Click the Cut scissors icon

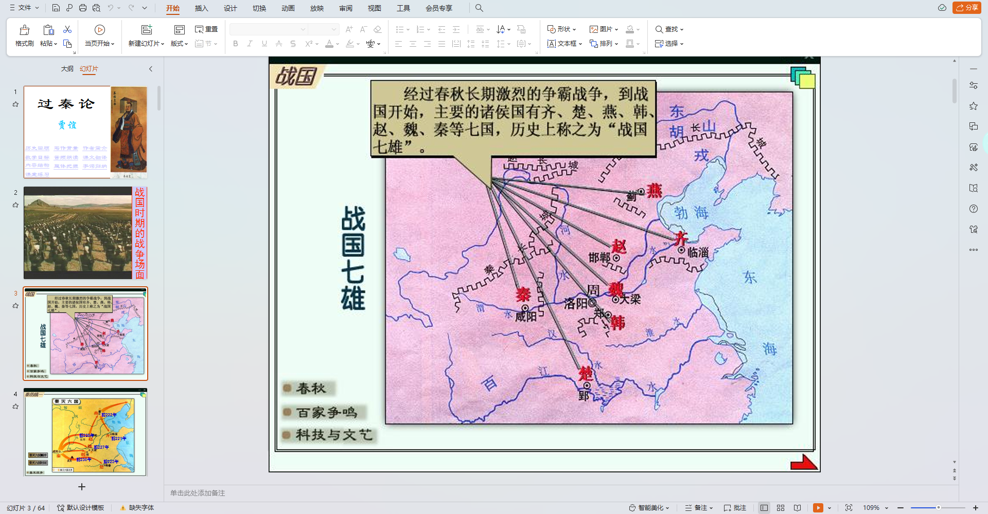point(67,29)
